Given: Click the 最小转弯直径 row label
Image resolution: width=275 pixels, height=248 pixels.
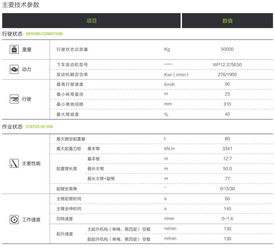Looking at the screenshot, I should point(70,95).
